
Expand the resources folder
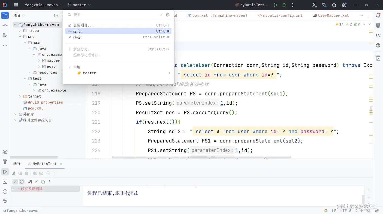pyautogui.click(x=29, y=73)
